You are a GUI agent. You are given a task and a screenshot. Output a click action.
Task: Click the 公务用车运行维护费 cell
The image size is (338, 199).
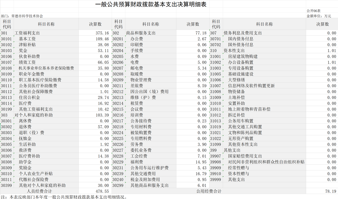click(x=149, y=168)
